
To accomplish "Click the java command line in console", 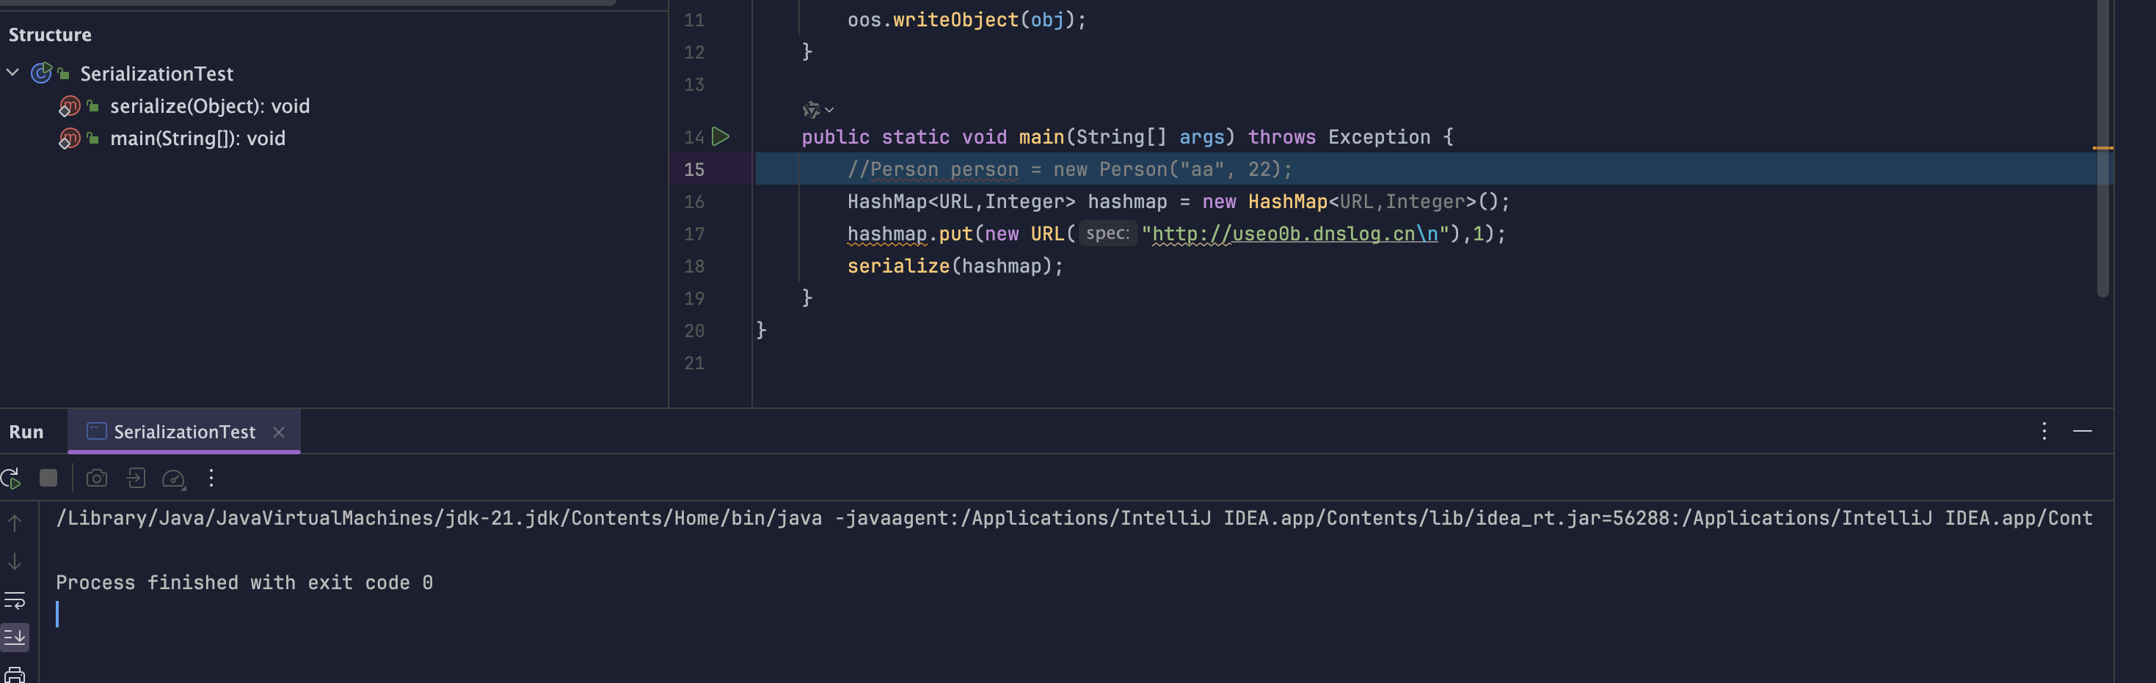I will click(1074, 518).
